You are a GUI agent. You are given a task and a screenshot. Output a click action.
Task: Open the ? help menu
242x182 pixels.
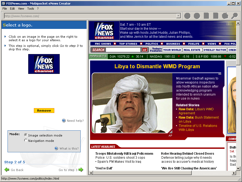38,9
